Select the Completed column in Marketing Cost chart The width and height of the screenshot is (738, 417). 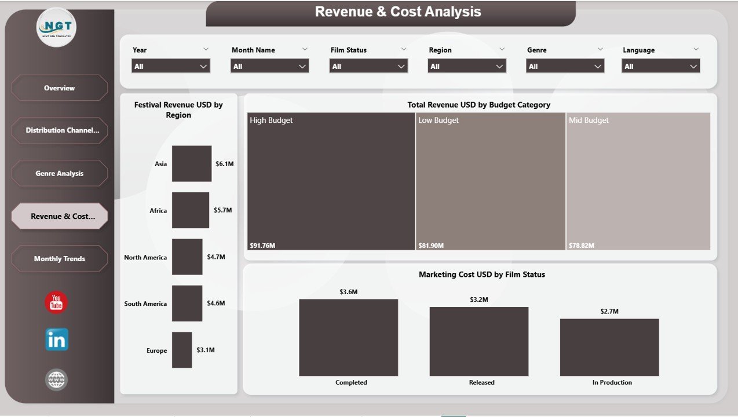coord(348,338)
